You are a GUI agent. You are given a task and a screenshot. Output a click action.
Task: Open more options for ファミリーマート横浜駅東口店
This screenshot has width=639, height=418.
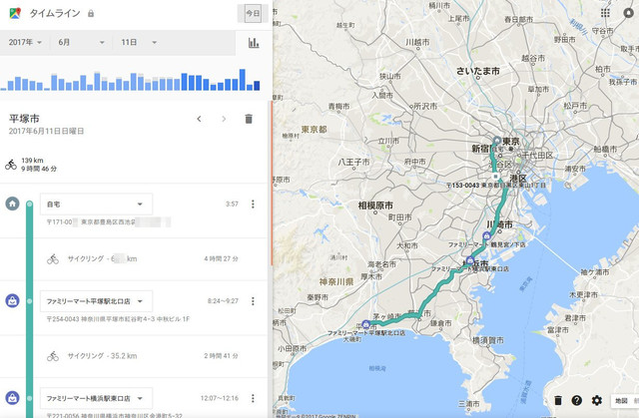253,398
